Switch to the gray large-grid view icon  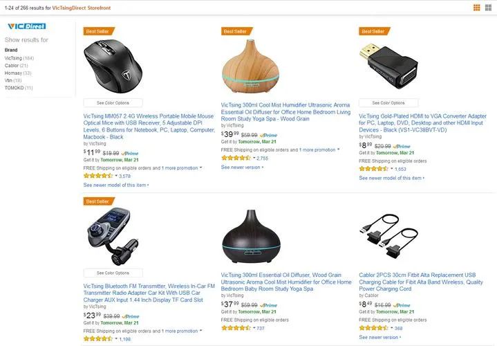pyautogui.click(x=488, y=8)
